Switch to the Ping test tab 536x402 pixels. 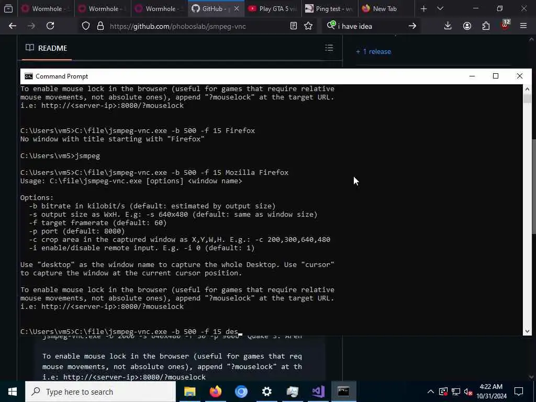pos(330,8)
